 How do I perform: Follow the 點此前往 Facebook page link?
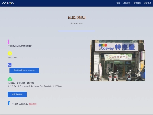click(x=33, y=104)
